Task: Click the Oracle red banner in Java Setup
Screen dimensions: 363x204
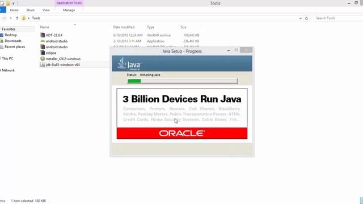Action: [182, 133]
